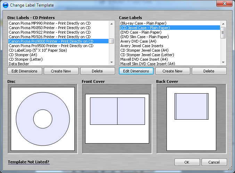Close the Change Label Template dialog
Screen dimensions: 235x173
coord(224,3)
